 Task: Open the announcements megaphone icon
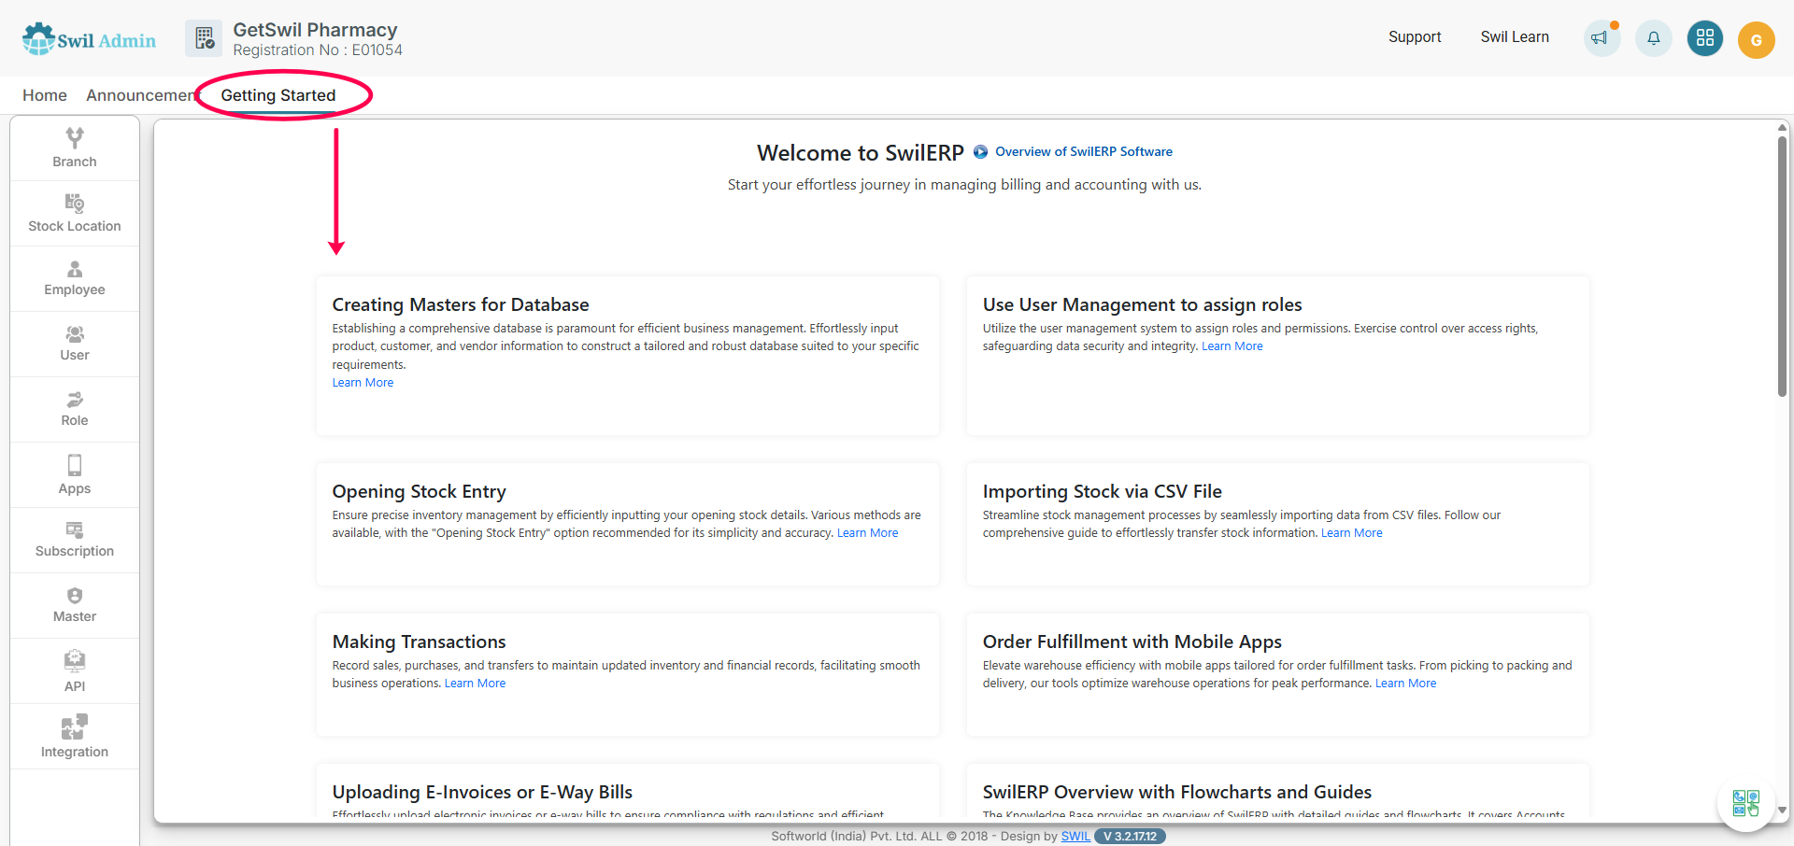point(1602,38)
